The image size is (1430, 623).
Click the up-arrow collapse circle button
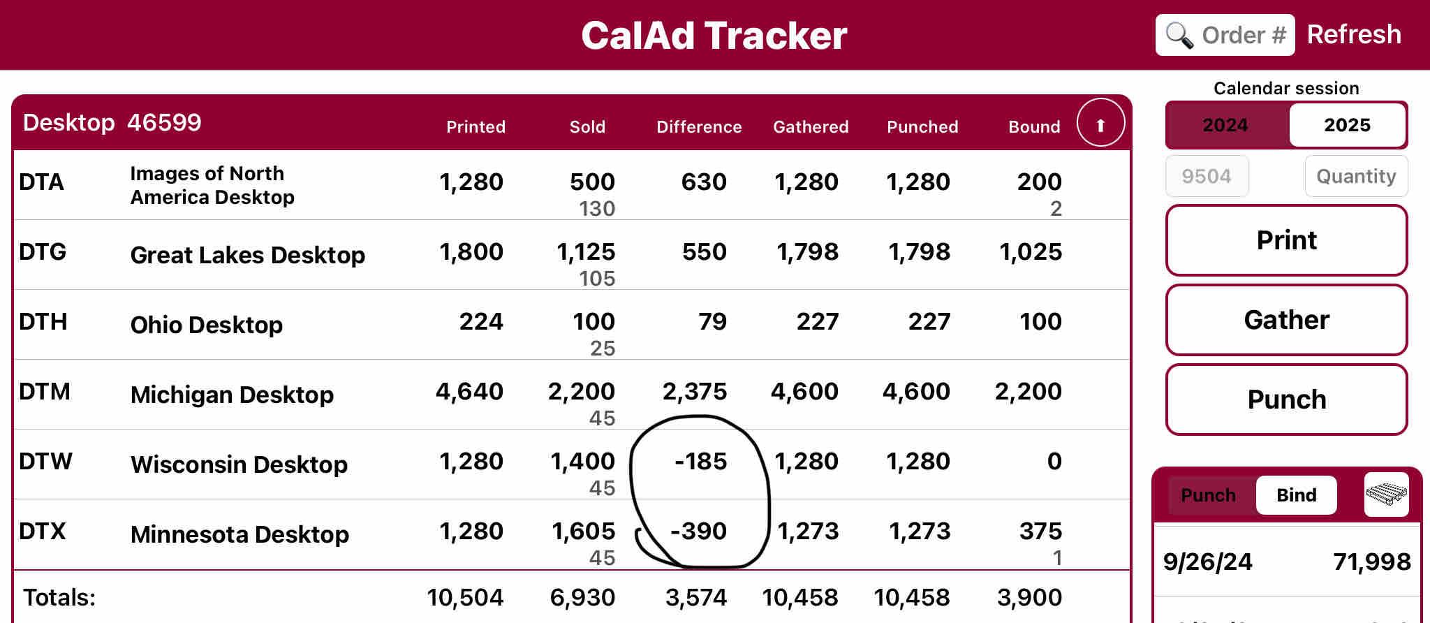point(1100,124)
